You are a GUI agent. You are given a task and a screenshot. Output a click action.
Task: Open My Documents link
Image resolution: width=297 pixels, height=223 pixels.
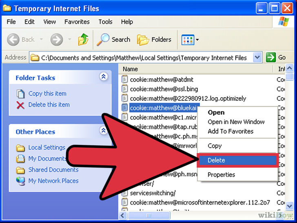47,158
